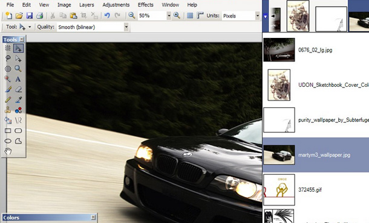Select the Paint Bucket tool

8,121
